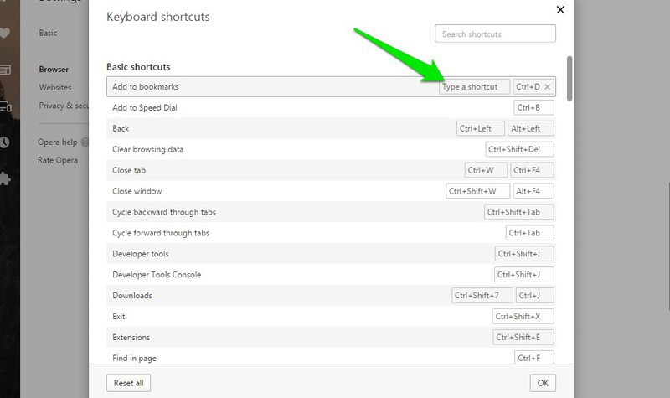Close the Keyboard shortcuts dialog
Screen dimensions: 670x398
[560, 10]
